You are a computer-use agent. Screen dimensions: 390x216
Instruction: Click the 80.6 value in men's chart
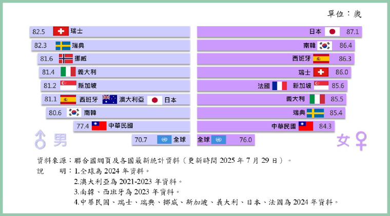point(55,113)
